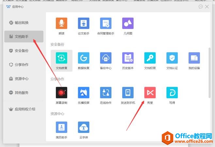Launch the 论文助手 thesis assistant
Viewport: 215px width, 147px height.
(84, 23)
